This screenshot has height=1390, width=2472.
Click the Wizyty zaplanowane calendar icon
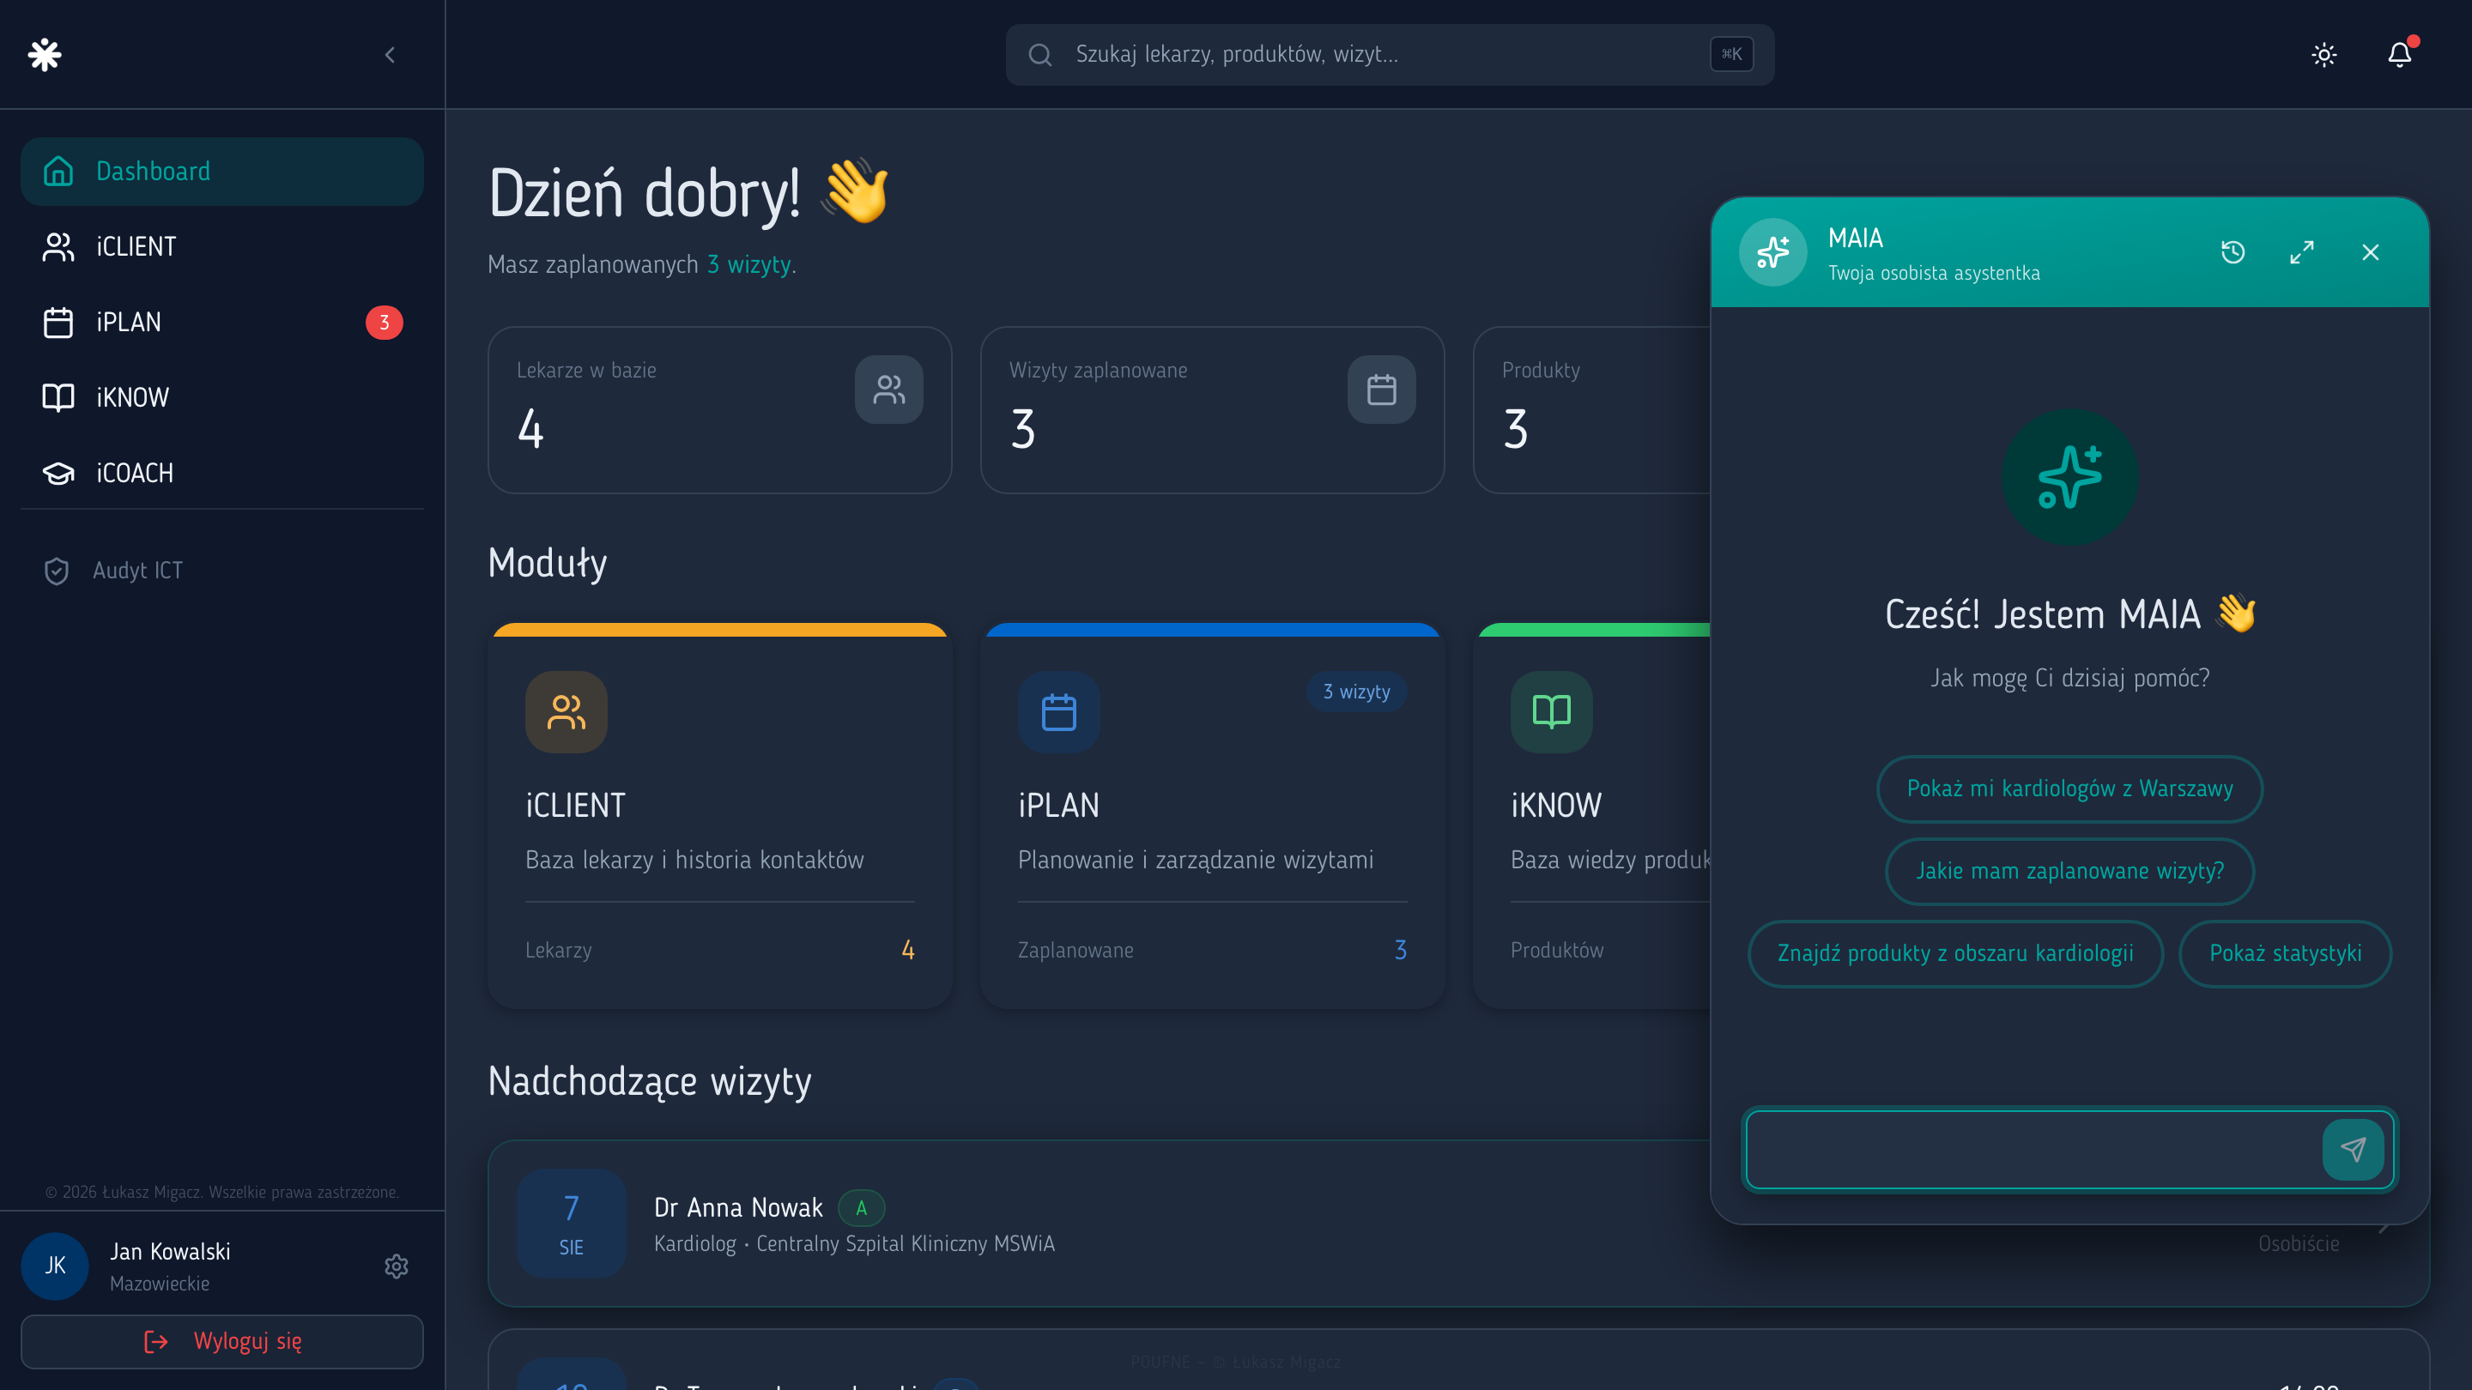coord(1381,390)
